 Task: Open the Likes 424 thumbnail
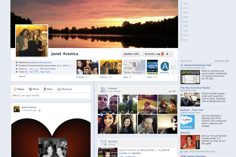pyautogui.click(x=158, y=67)
